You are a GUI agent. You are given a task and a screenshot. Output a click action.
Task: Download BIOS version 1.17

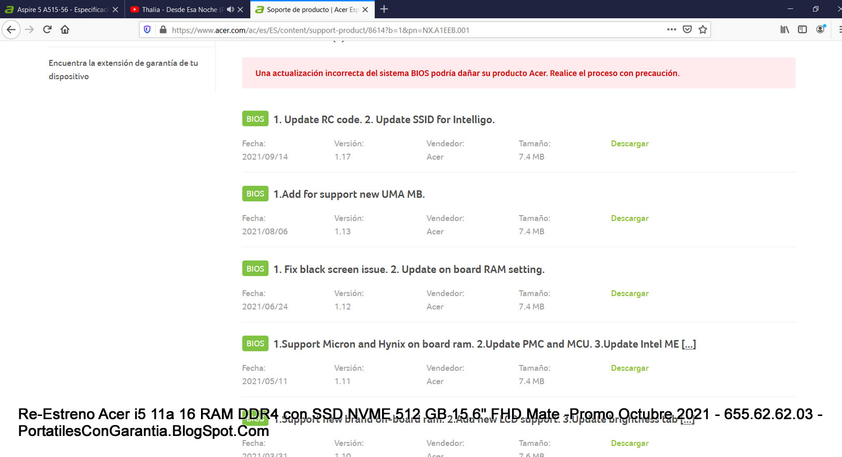[629, 144]
